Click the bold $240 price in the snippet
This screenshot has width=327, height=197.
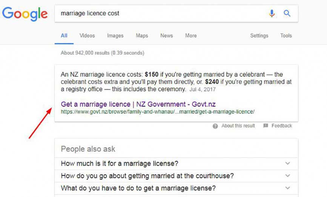(212, 82)
